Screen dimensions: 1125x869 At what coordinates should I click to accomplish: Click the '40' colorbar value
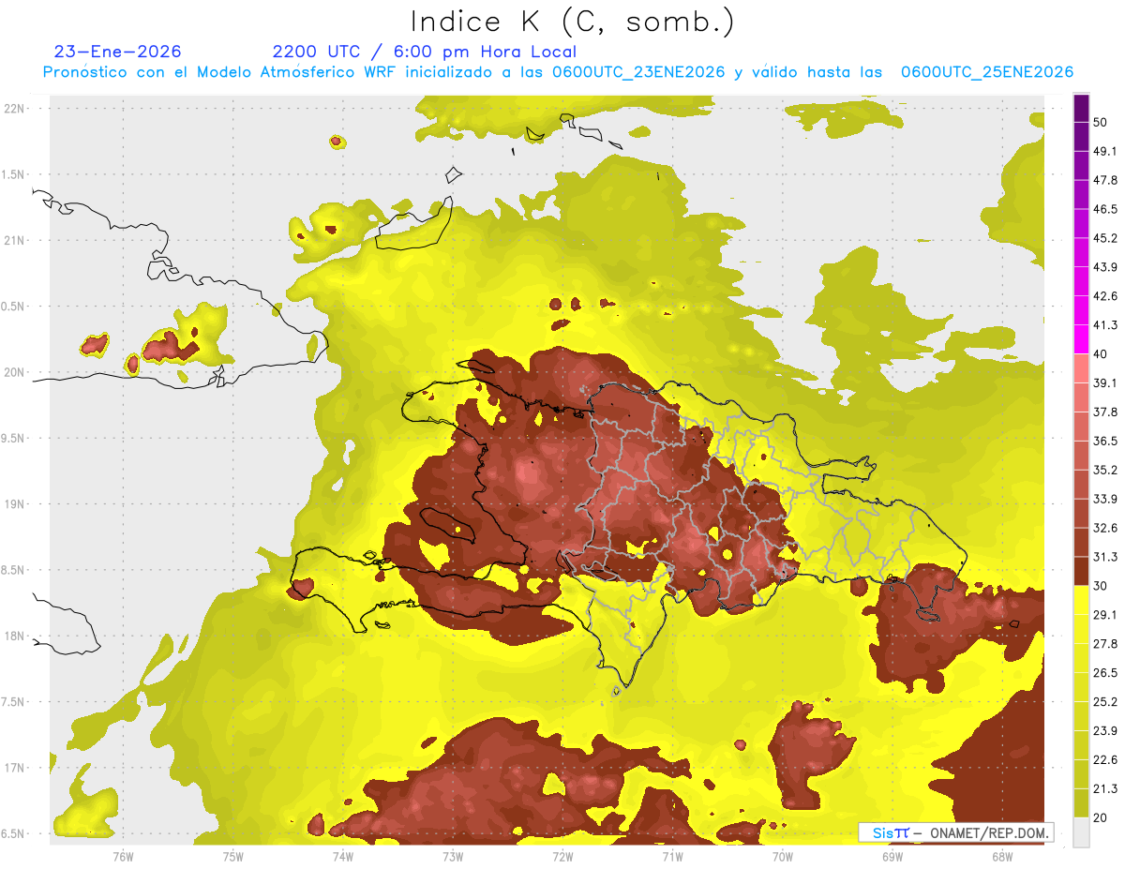point(1102,354)
